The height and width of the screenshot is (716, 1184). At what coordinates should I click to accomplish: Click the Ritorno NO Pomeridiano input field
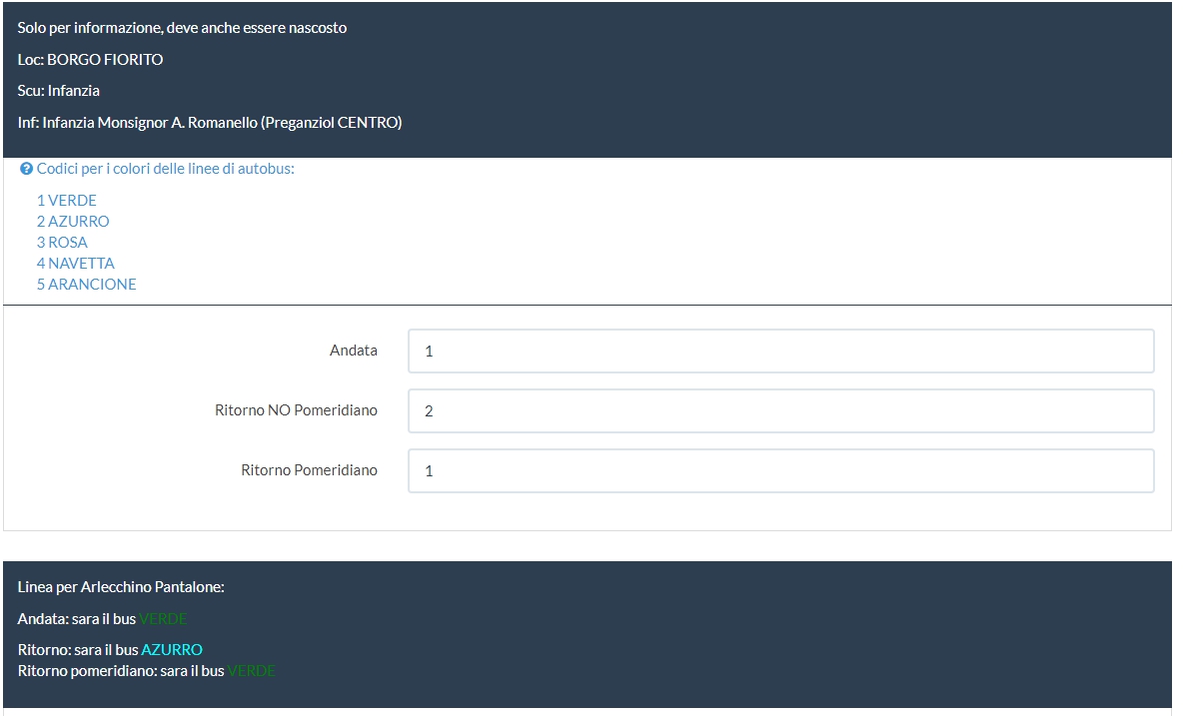coord(780,411)
